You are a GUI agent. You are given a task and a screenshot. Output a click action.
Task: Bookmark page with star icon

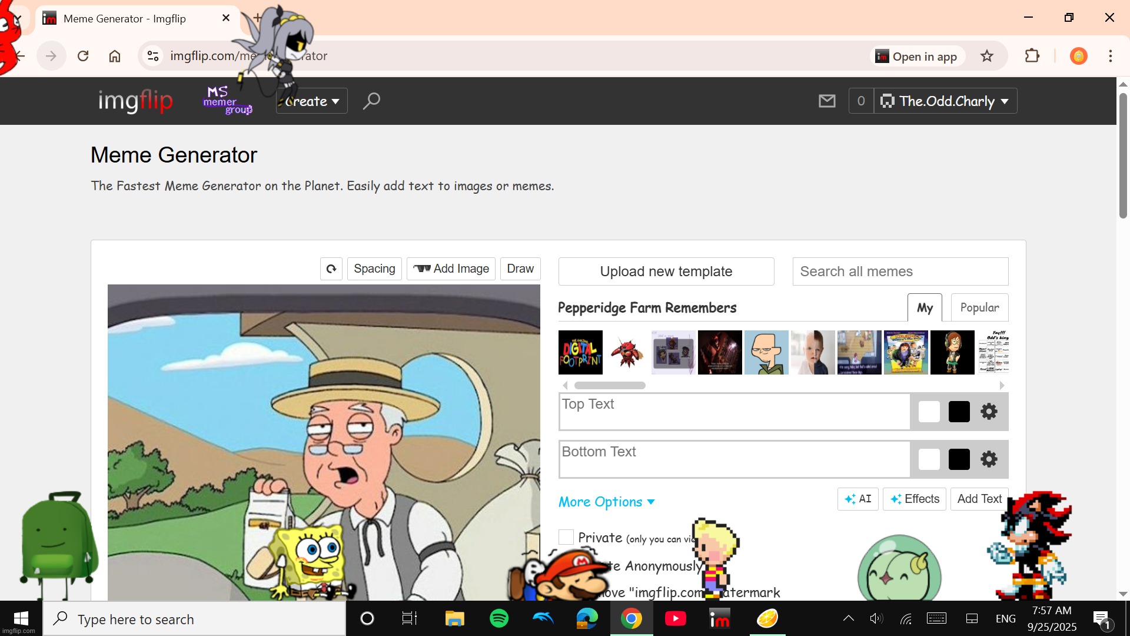tap(987, 56)
